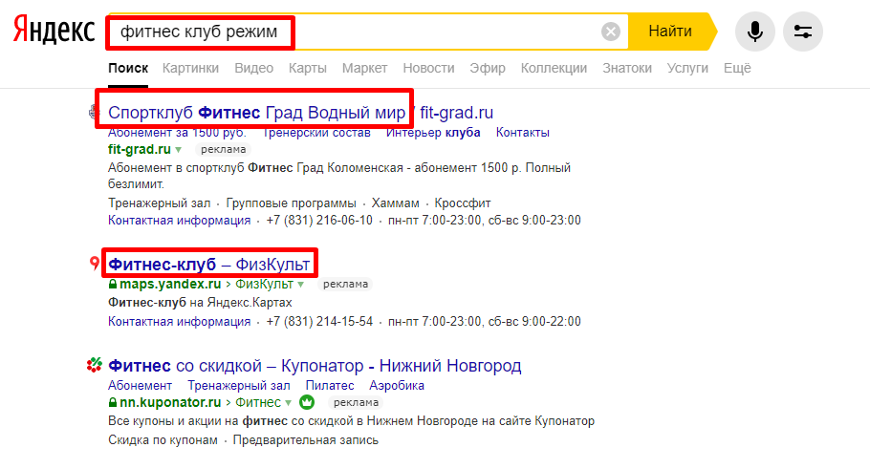The width and height of the screenshot is (870, 469).
Task: Open Фитнес-клуб – ФизКульт result title
Action: click(209, 265)
